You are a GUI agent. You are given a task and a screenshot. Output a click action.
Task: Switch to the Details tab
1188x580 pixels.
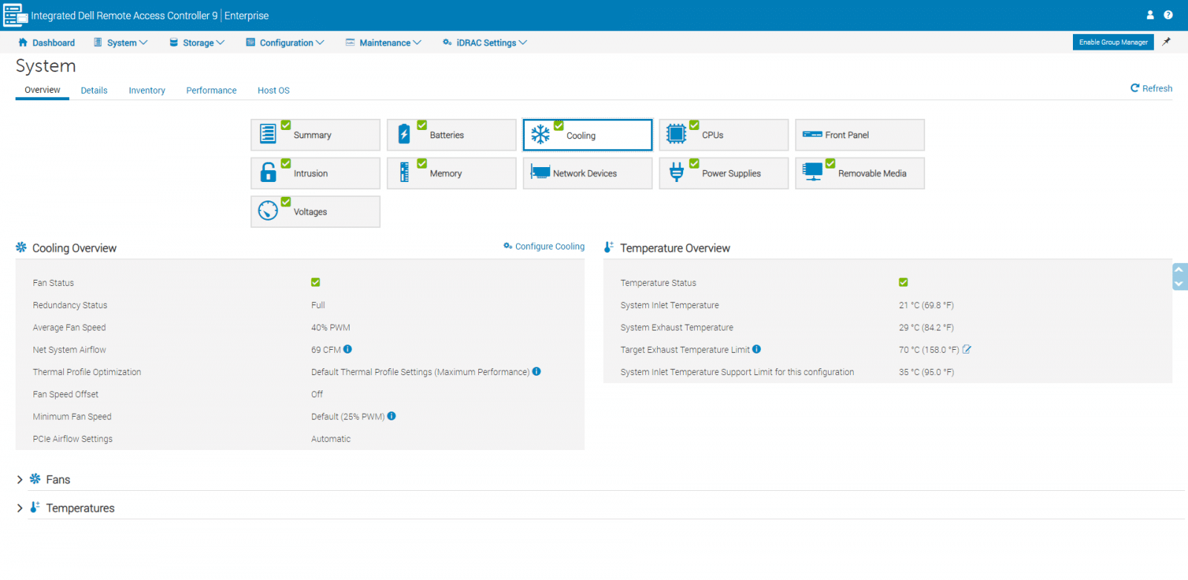click(x=94, y=91)
